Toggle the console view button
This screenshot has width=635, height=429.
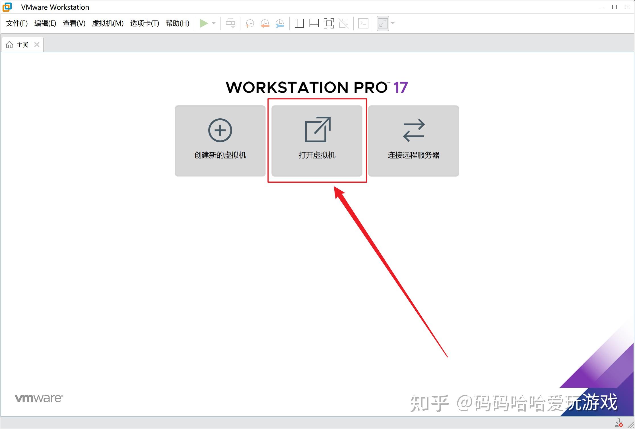click(363, 23)
